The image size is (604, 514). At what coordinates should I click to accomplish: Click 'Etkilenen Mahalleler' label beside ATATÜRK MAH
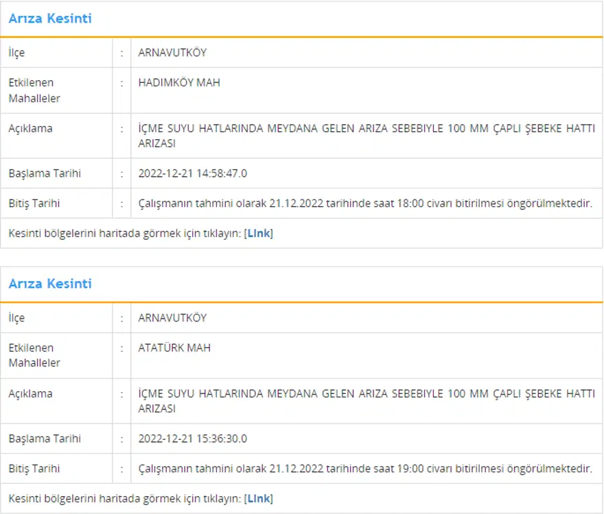pos(34,355)
